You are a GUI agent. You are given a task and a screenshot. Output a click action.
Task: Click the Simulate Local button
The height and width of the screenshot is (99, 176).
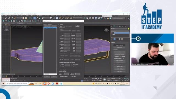(x=119, y=52)
